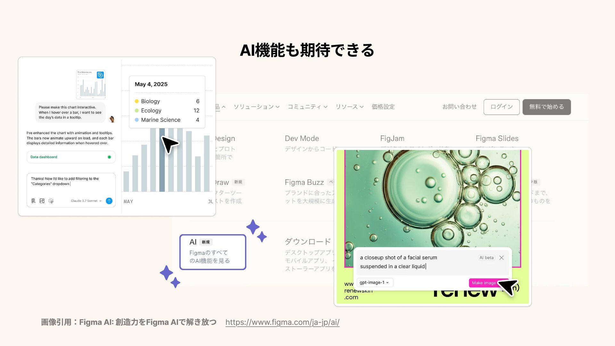Click the Make image button
Viewport: 615px width, 346px height.
484,283
